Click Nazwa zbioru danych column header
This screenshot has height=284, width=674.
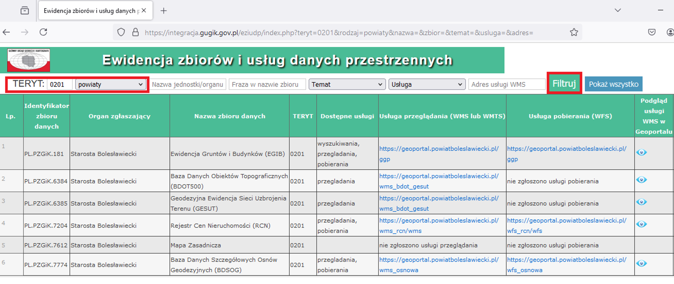pyautogui.click(x=230, y=116)
